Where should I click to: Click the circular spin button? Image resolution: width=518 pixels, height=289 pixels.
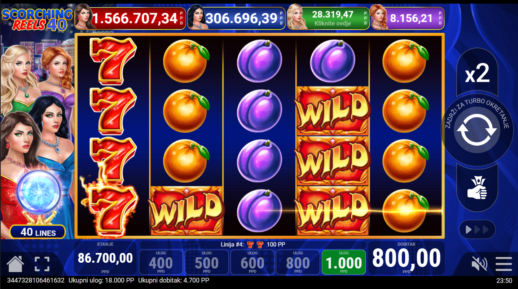click(x=477, y=130)
